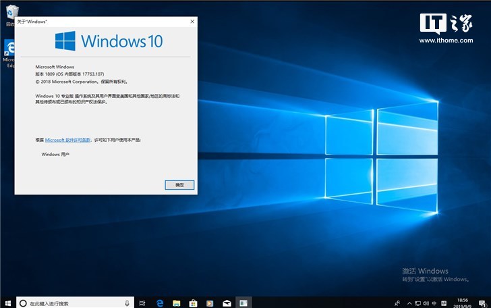Launch Microsoft Edge from the taskbar
Viewport: 491px width, 308px height.
(x=160, y=303)
